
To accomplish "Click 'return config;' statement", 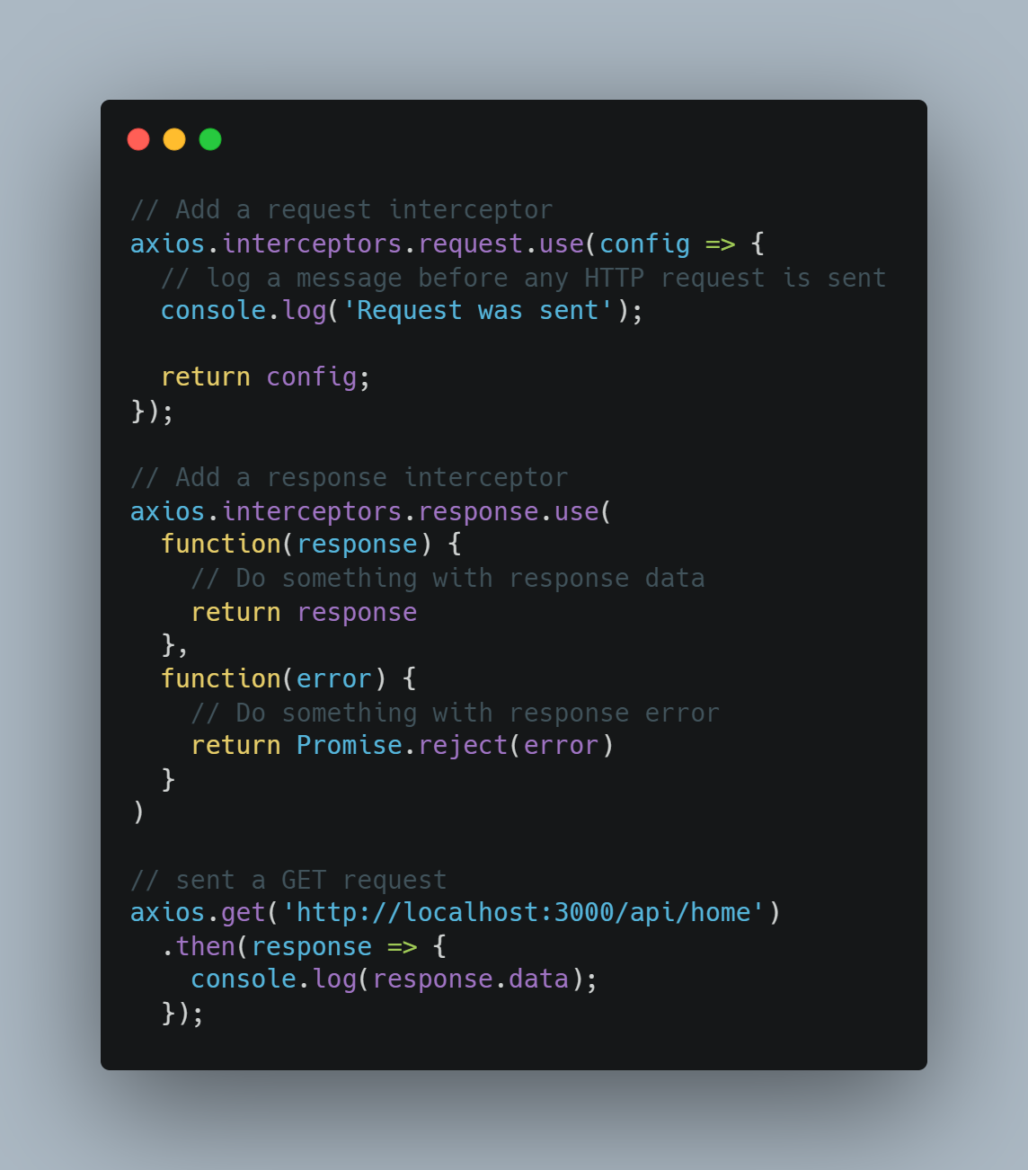I will tap(266, 377).
